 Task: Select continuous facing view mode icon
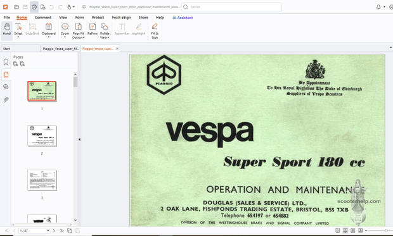tap(361, 231)
